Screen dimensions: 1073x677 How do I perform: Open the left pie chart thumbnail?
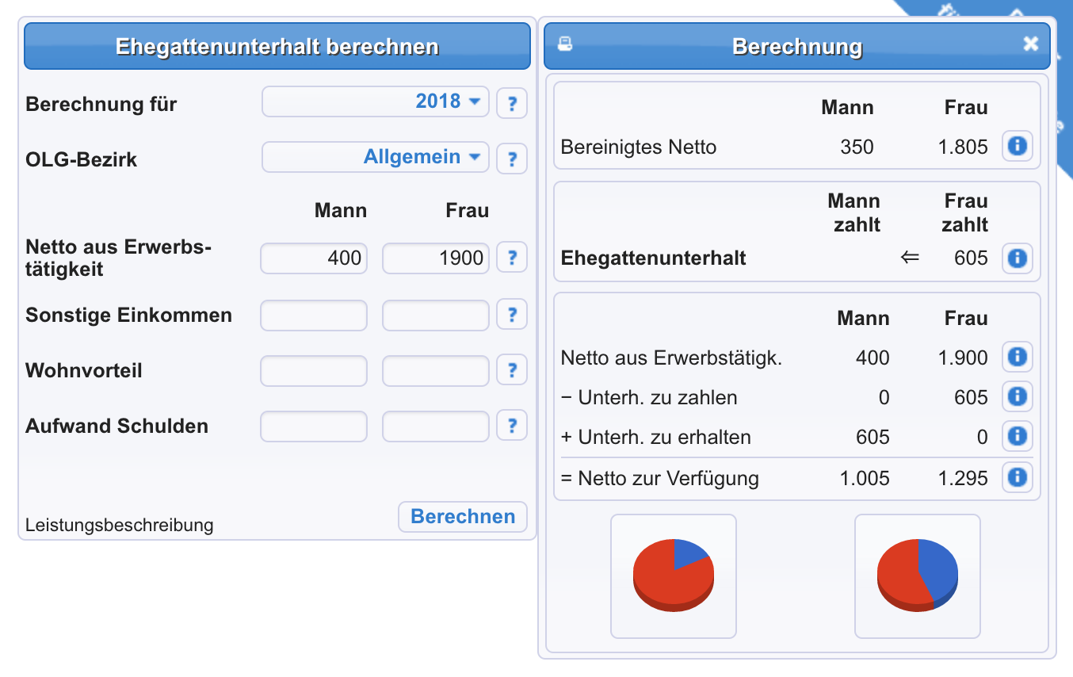(674, 576)
